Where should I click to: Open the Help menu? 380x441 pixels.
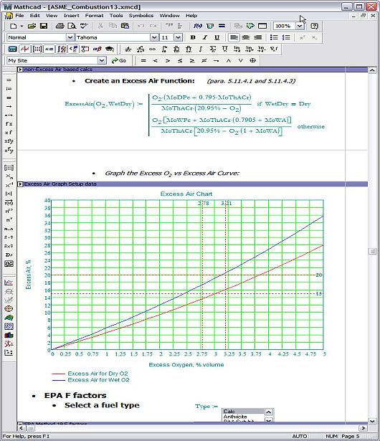tap(191, 16)
